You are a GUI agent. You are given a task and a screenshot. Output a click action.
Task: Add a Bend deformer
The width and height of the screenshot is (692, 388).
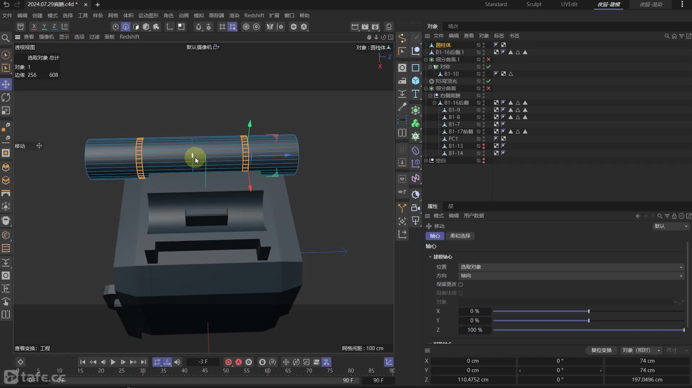[x=416, y=150]
